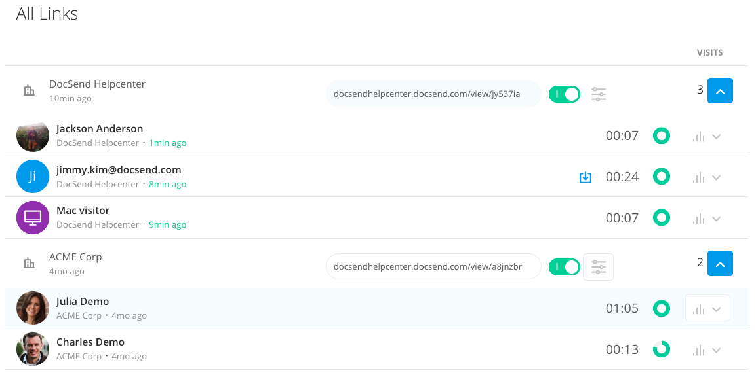Click the jimmy.kim@docsend.com visitor name

coord(119,170)
